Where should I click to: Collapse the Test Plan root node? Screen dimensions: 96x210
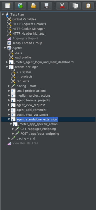[x=3, y=15]
